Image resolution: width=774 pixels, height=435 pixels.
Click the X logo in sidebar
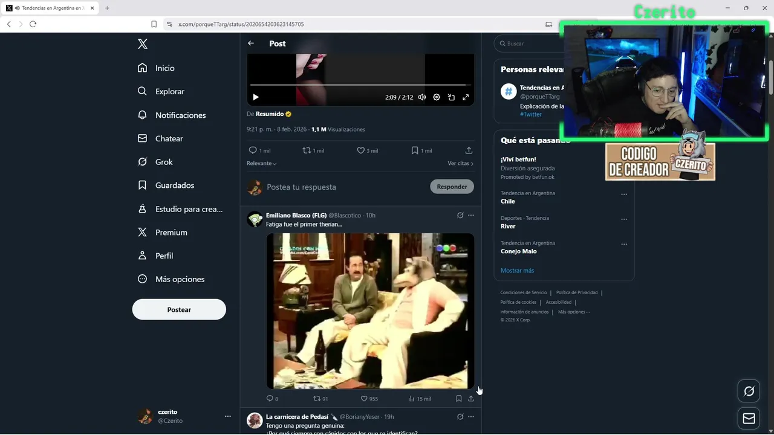pos(142,44)
